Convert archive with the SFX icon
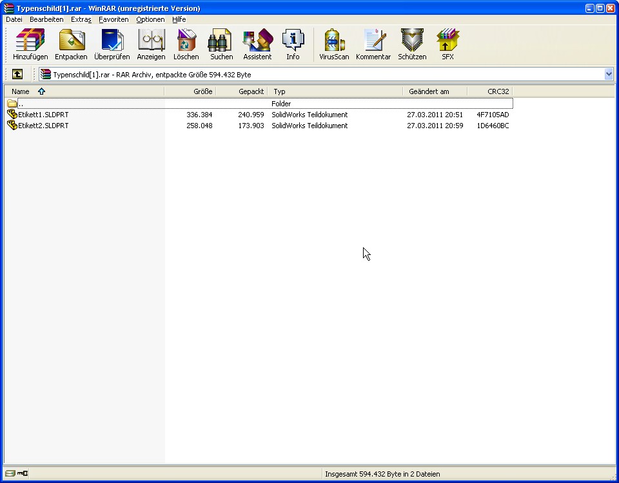Screen dimensions: 619x483 [x=447, y=44]
